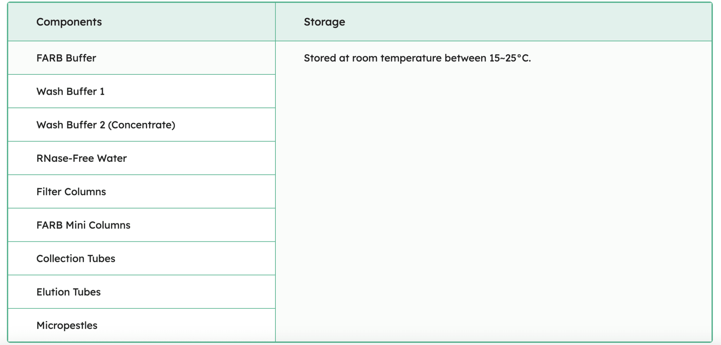The width and height of the screenshot is (721, 345).
Task: Click the 15~25°C temperature value
Action: 510,58
